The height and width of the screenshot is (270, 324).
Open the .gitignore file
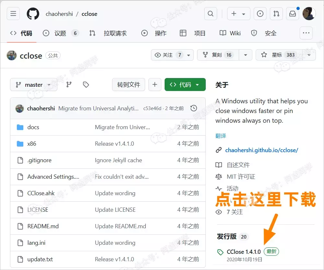click(39, 160)
